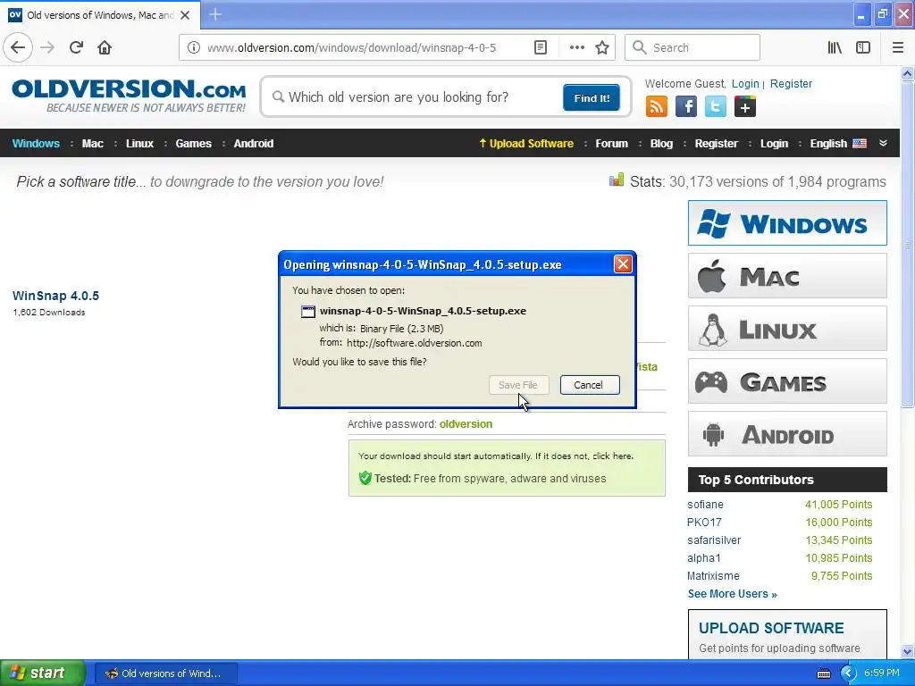Open the large Windows category banner
Screen dimensions: 915x686
[787, 222]
